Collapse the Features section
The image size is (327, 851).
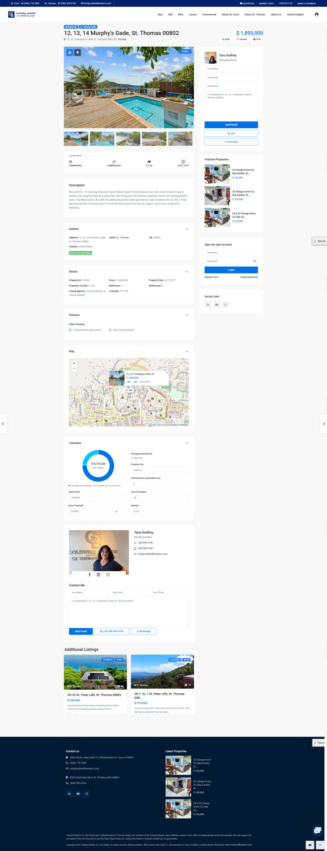tap(187, 315)
